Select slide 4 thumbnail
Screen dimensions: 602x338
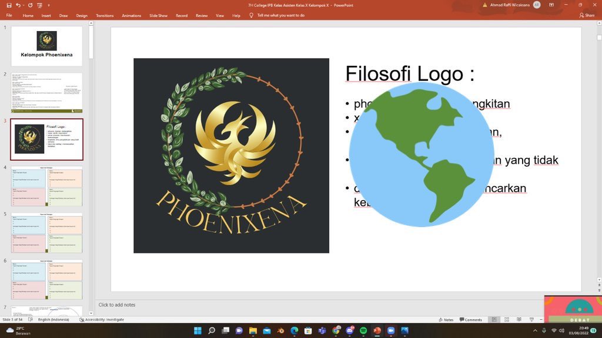pos(47,186)
